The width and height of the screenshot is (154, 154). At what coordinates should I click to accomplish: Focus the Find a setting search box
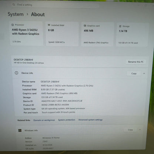55,5
